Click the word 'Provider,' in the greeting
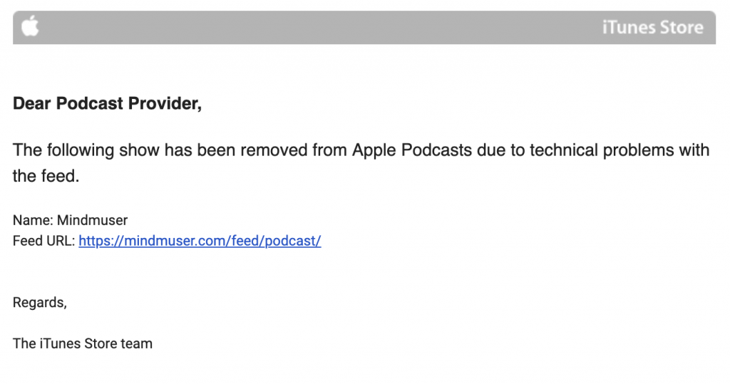 click(x=165, y=103)
